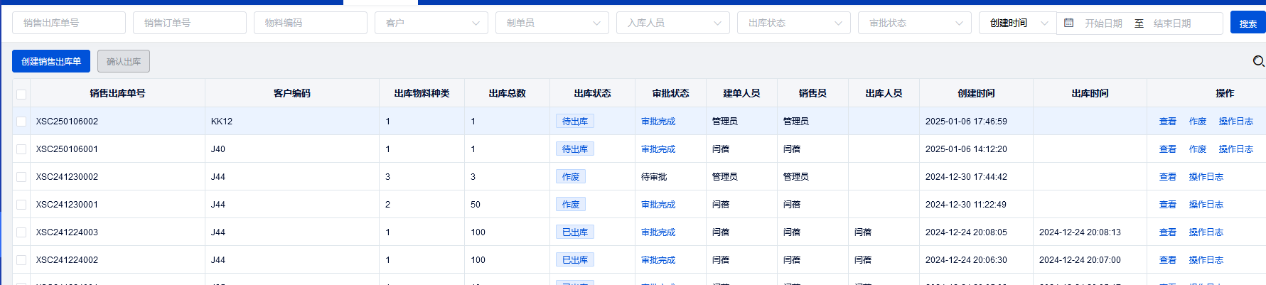Check the row XSC241224003 checkbox

click(21, 232)
